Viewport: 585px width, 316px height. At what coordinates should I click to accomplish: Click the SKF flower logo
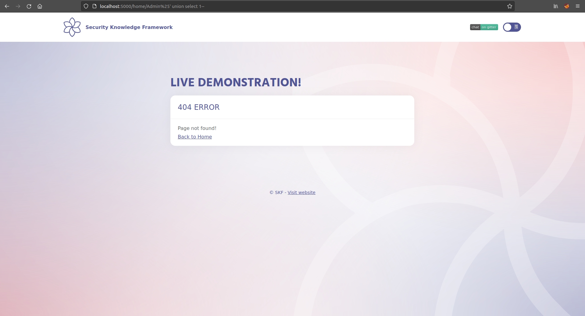coord(72,27)
